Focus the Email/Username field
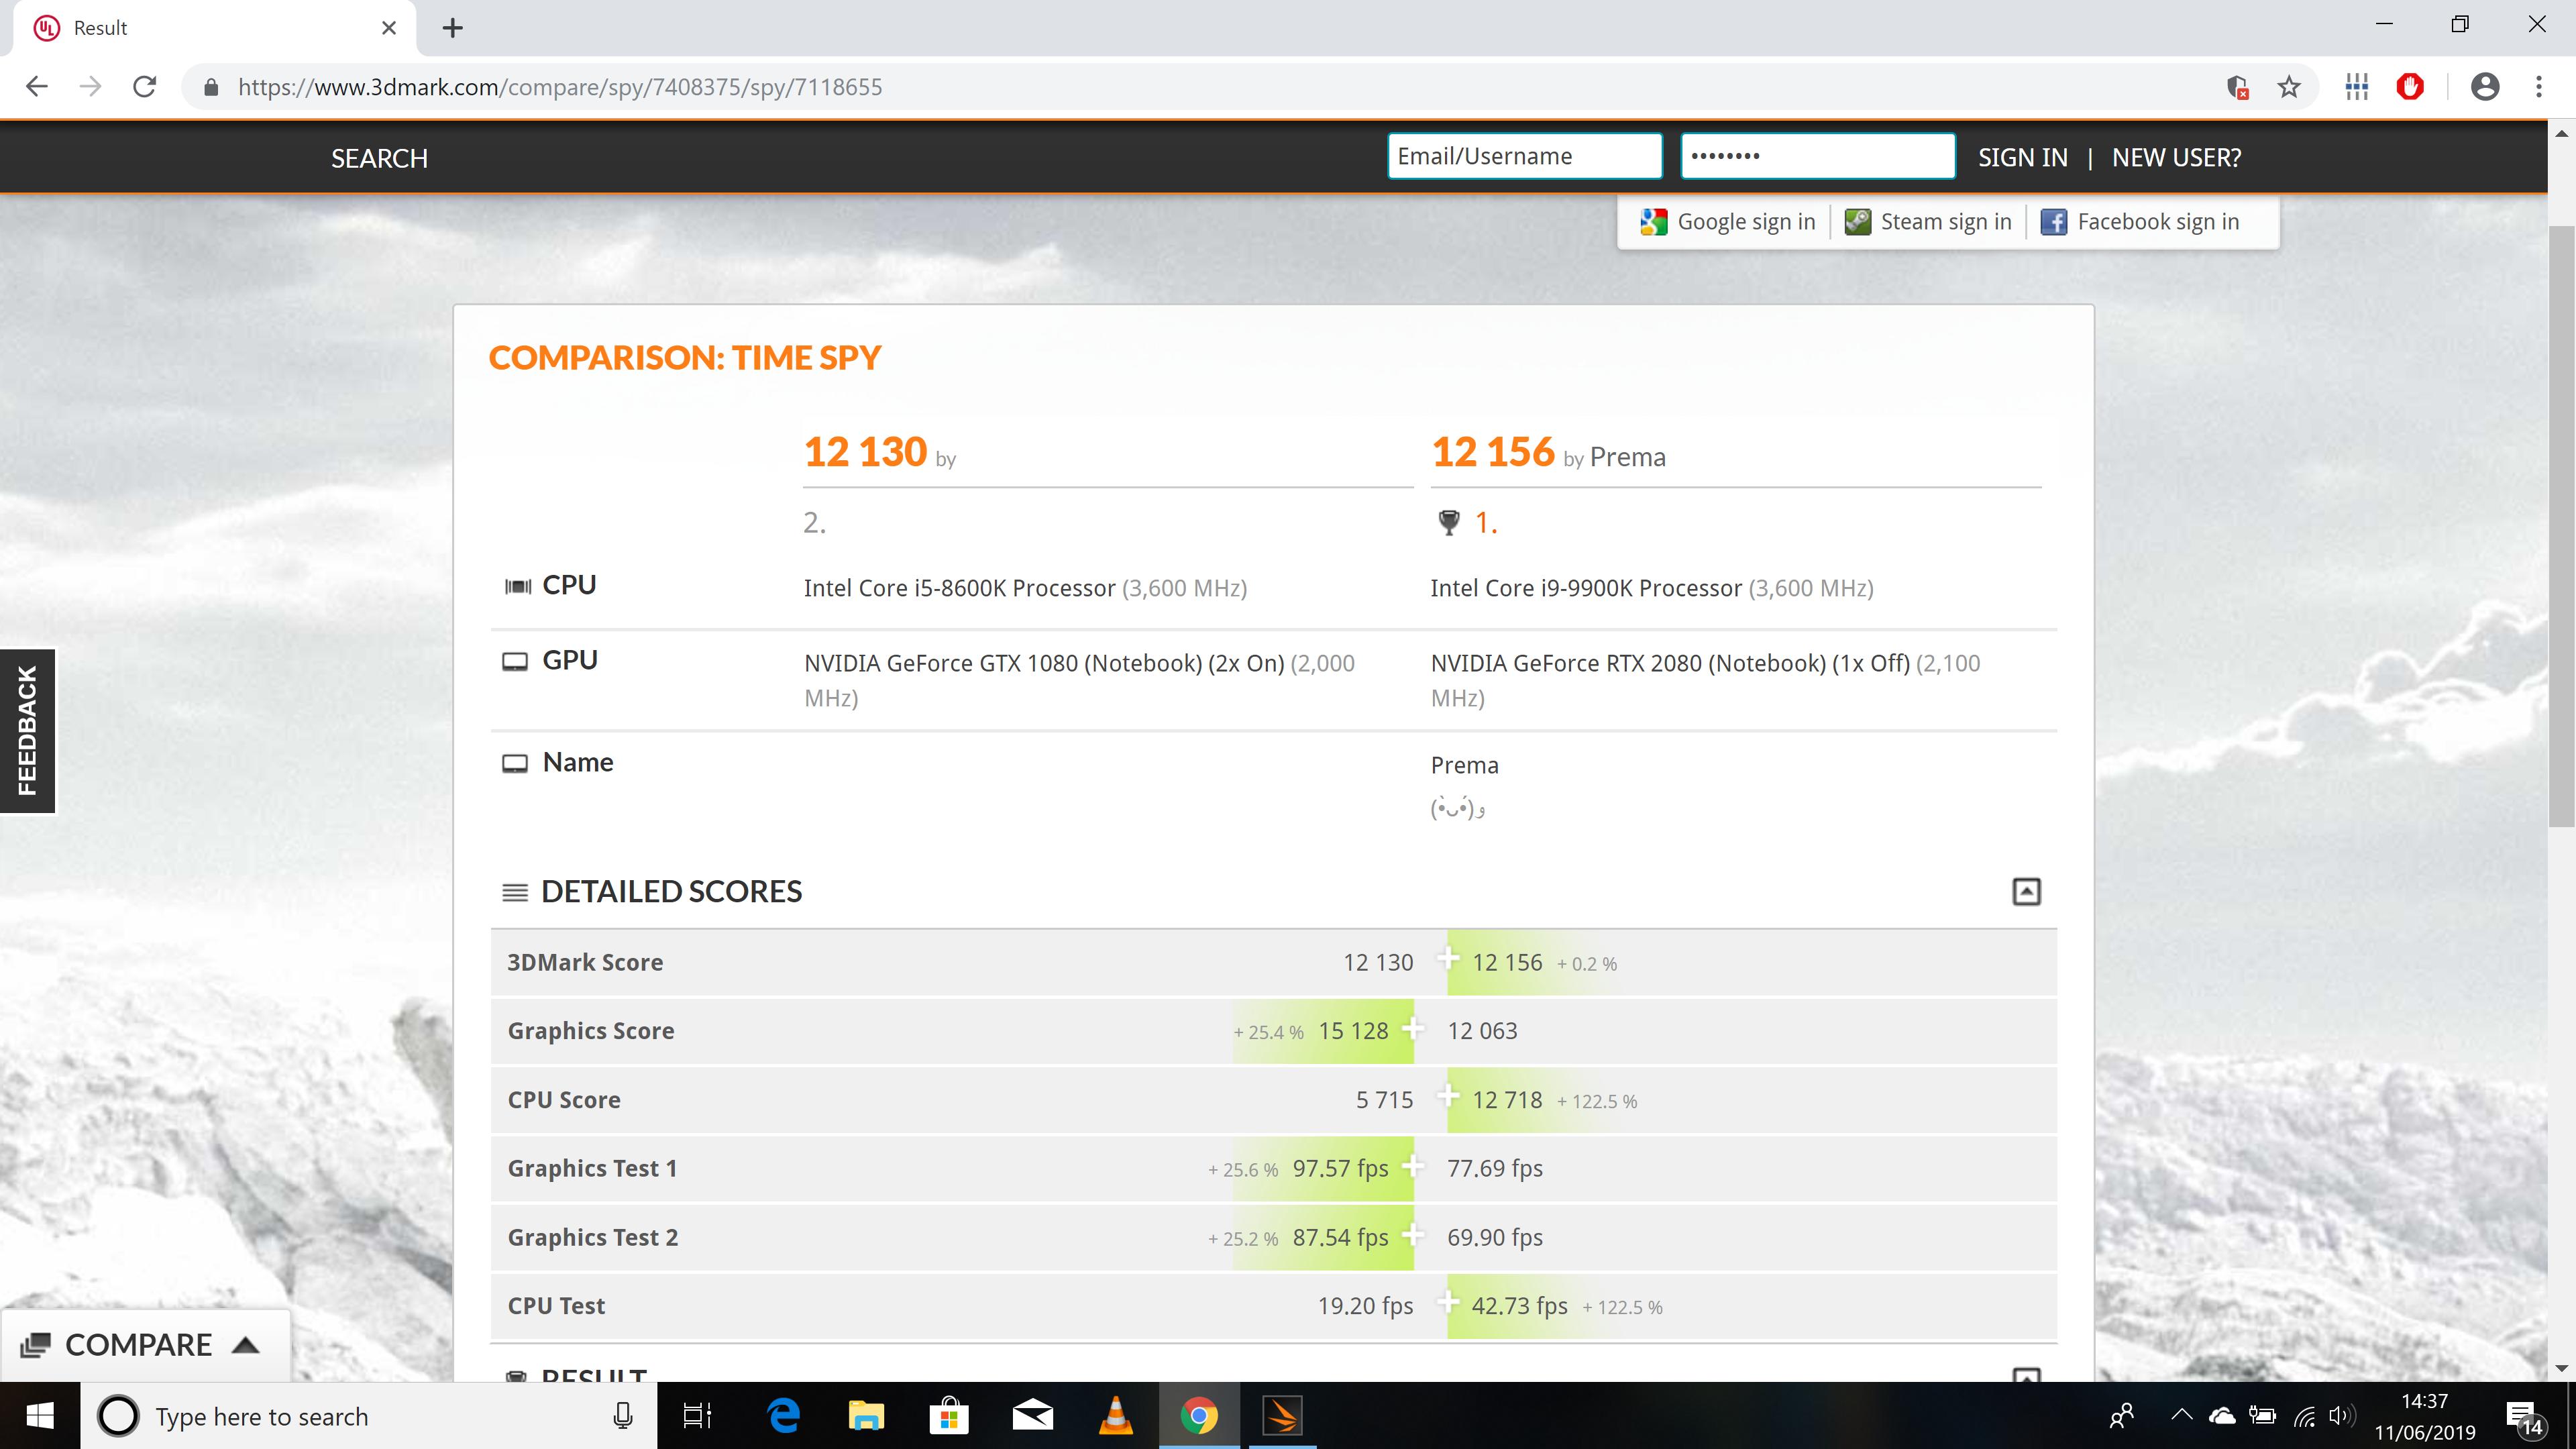The height and width of the screenshot is (1449, 2576). click(x=1525, y=156)
